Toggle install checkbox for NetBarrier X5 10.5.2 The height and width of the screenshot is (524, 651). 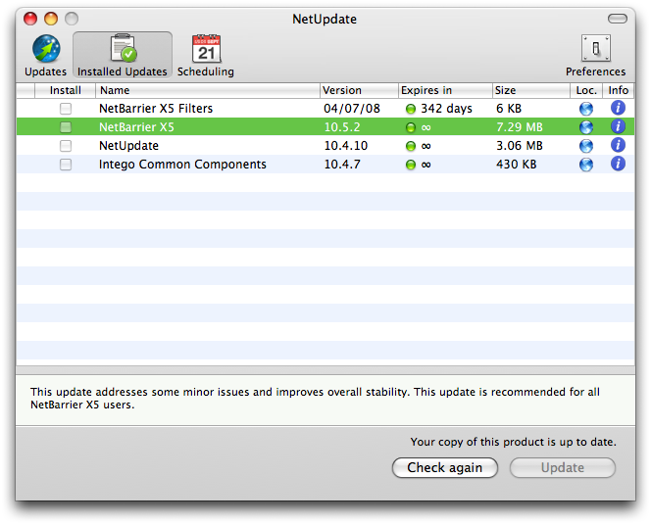[x=66, y=127]
